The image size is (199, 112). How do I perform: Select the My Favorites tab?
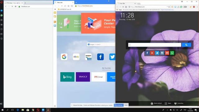coord(106,68)
